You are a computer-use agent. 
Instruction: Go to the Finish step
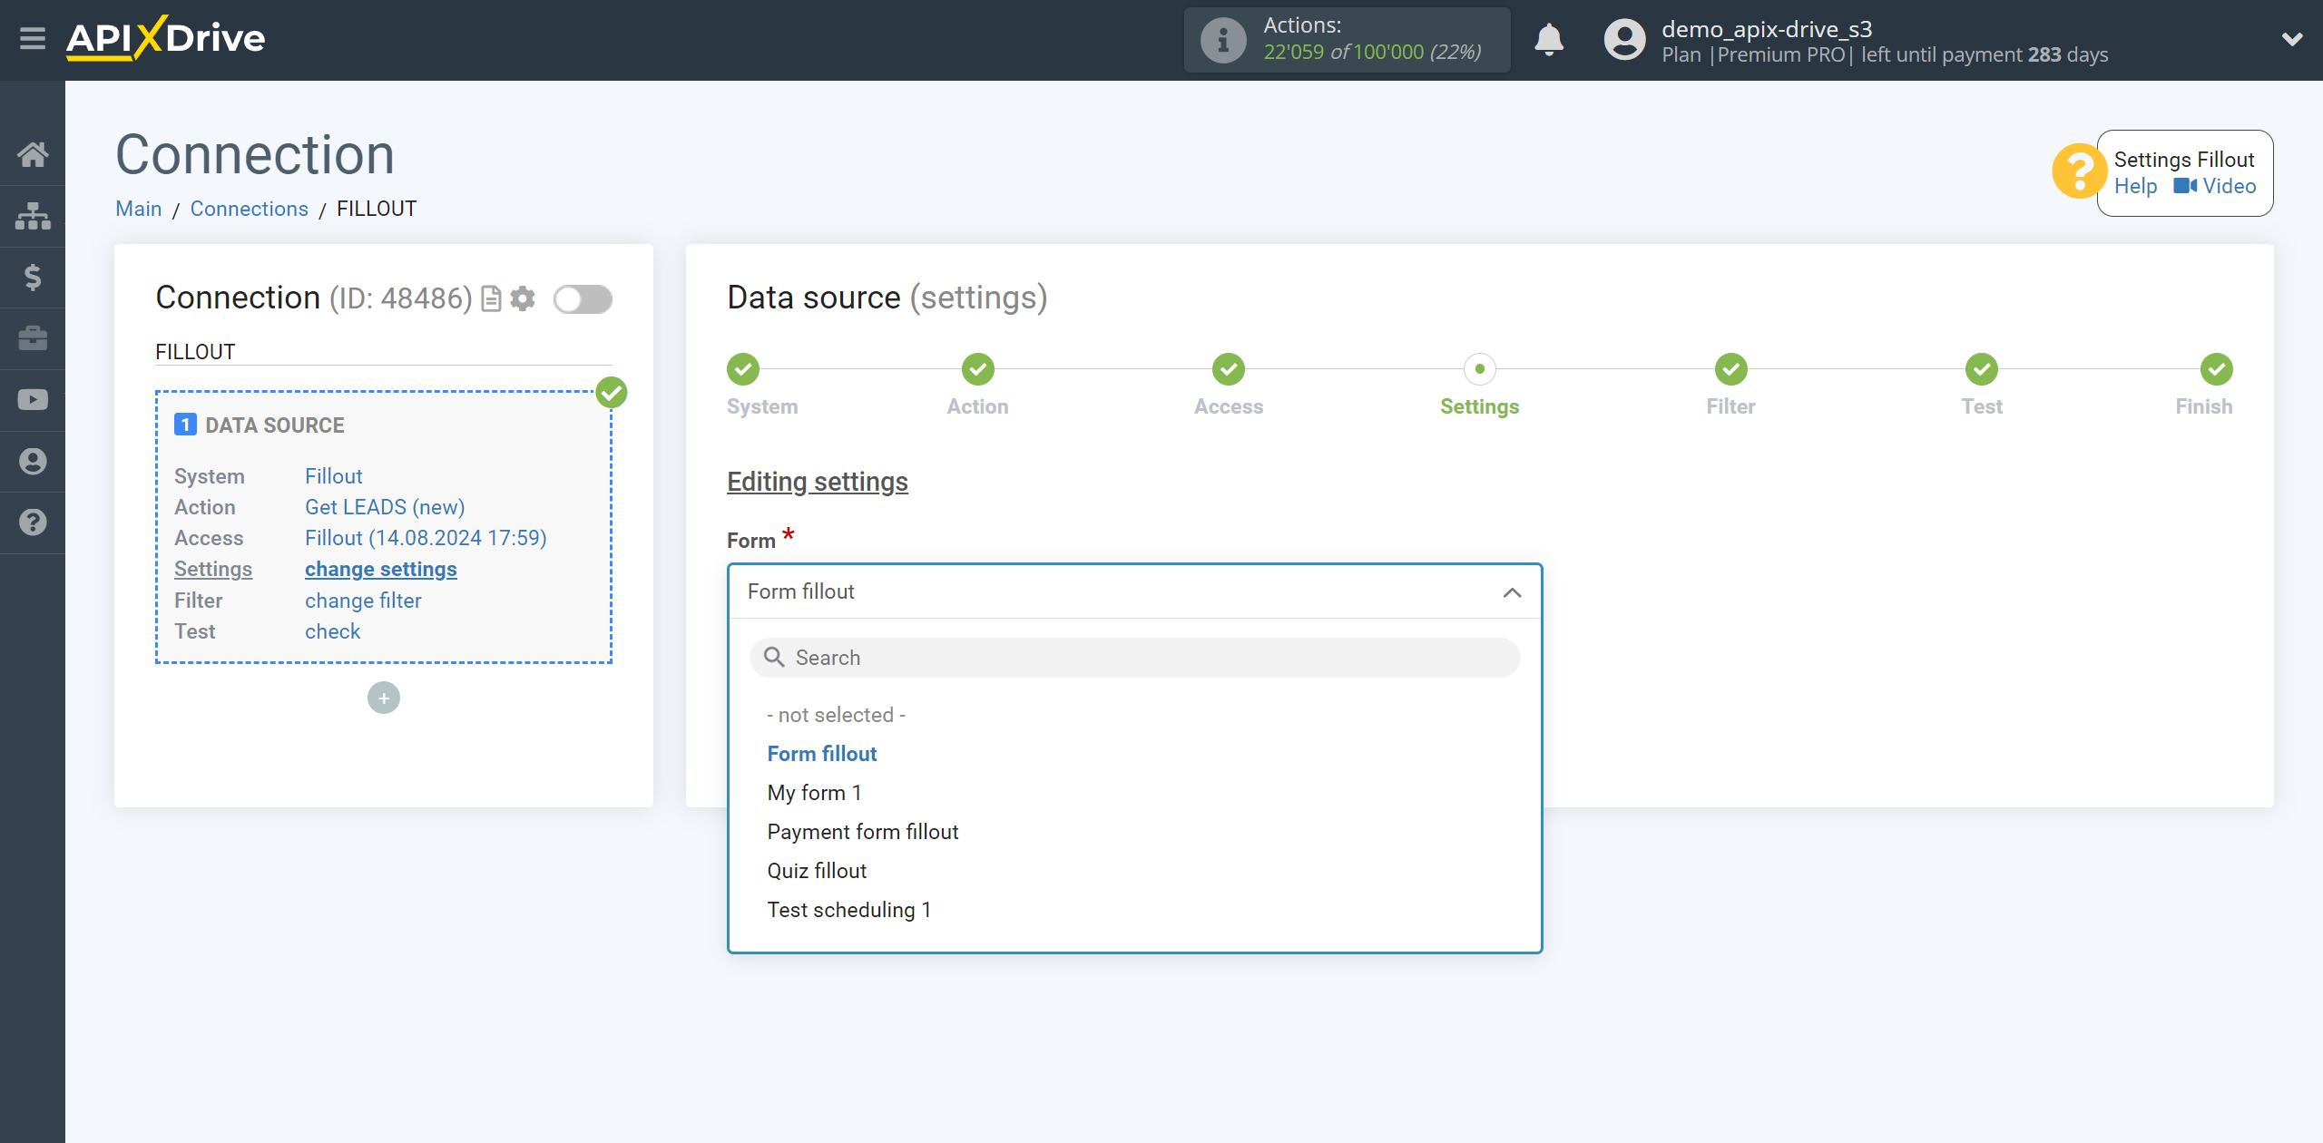click(x=2216, y=369)
